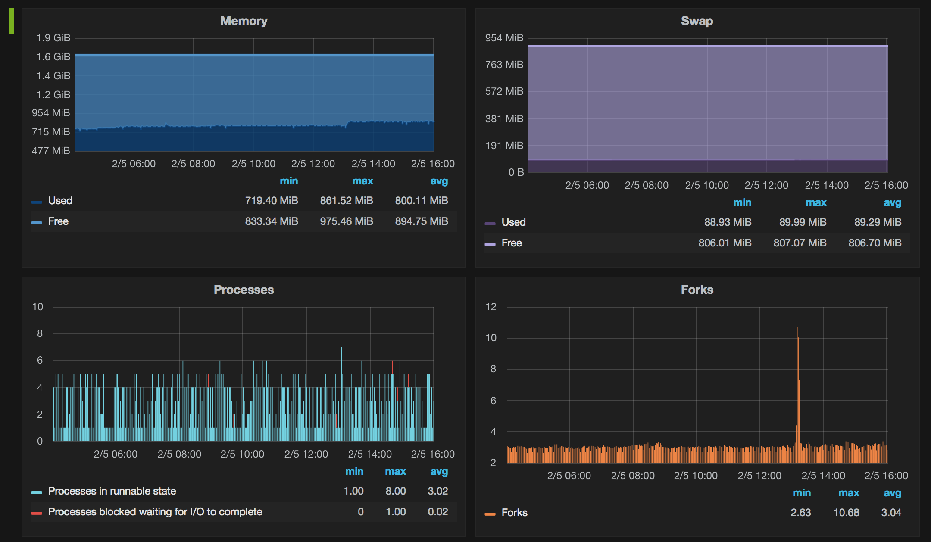Screen dimensions: 931x542
Task: Toggle Processes in runnable state series
Action: coord(112,491)
